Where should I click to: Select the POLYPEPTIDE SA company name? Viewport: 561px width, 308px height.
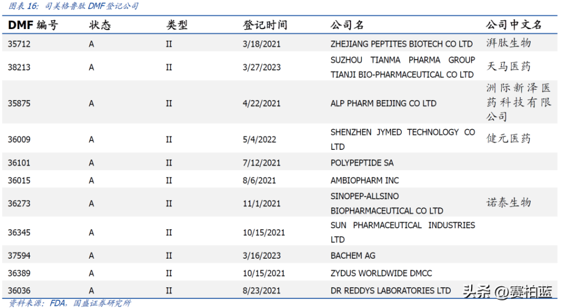[362, 162]
